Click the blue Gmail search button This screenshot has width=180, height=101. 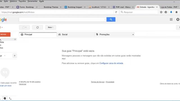tap(111, 19)
